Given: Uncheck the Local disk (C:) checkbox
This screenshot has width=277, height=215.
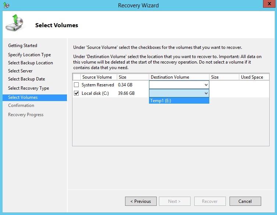Looking at the screenshot, I should [x=77, y=93].
